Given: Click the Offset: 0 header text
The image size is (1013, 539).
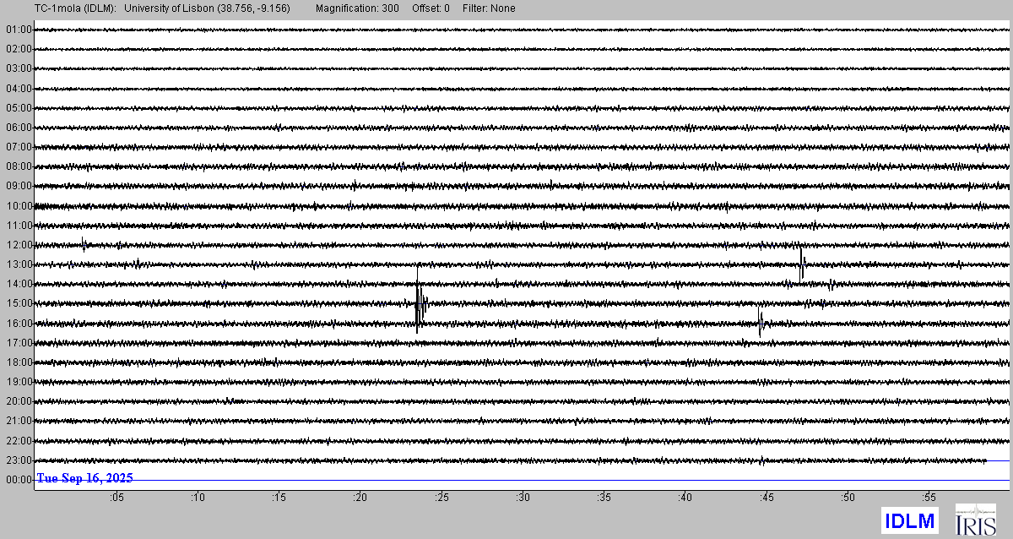Looking at the screenshot, I should pos(431,8).
